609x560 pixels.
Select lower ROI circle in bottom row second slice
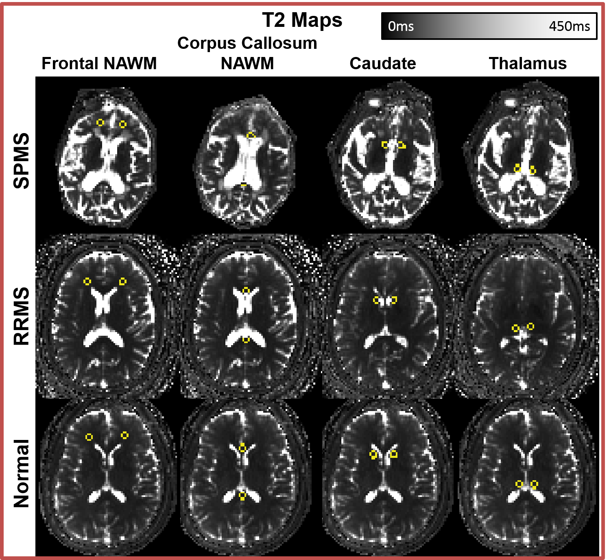[242, 496]
